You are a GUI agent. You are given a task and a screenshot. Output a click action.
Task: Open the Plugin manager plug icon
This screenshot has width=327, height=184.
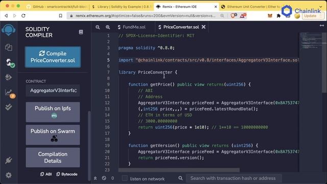(9, 160)
